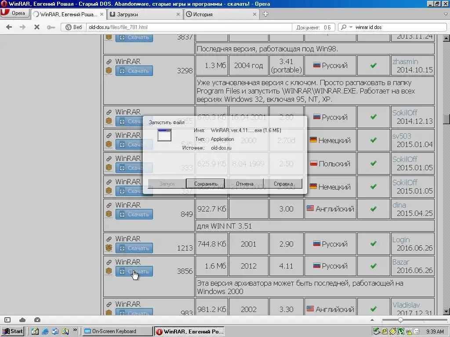Click Скачать for WinRAR 3.41 portable
450x337 pixels.
point(134,71)
